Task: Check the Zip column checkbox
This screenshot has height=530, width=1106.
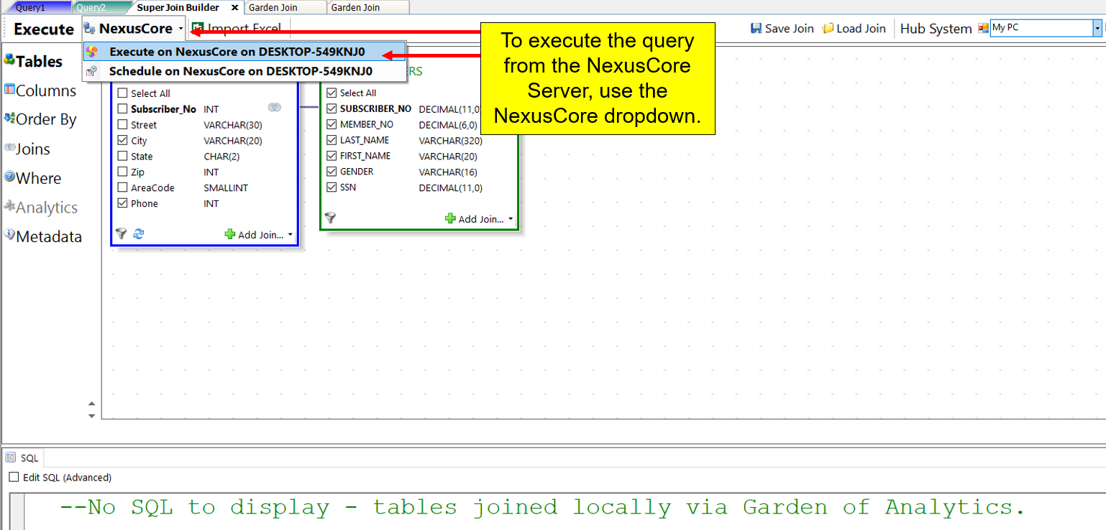Action: [x=122, y=172]
